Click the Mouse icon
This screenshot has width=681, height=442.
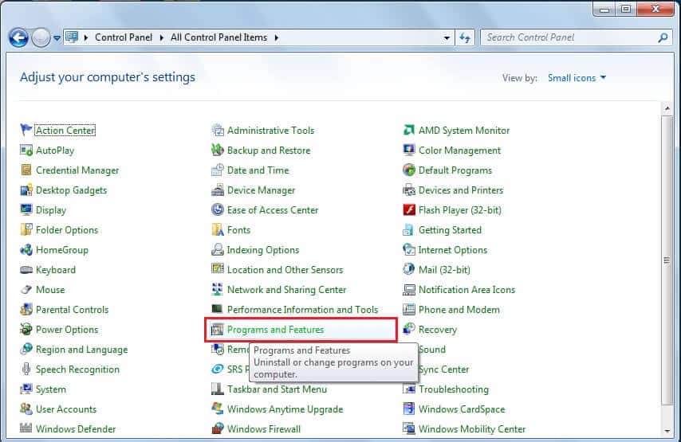tap(26, 289)
